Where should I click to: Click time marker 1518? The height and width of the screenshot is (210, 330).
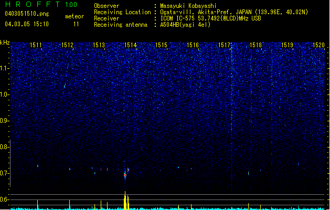coord(256,45)
